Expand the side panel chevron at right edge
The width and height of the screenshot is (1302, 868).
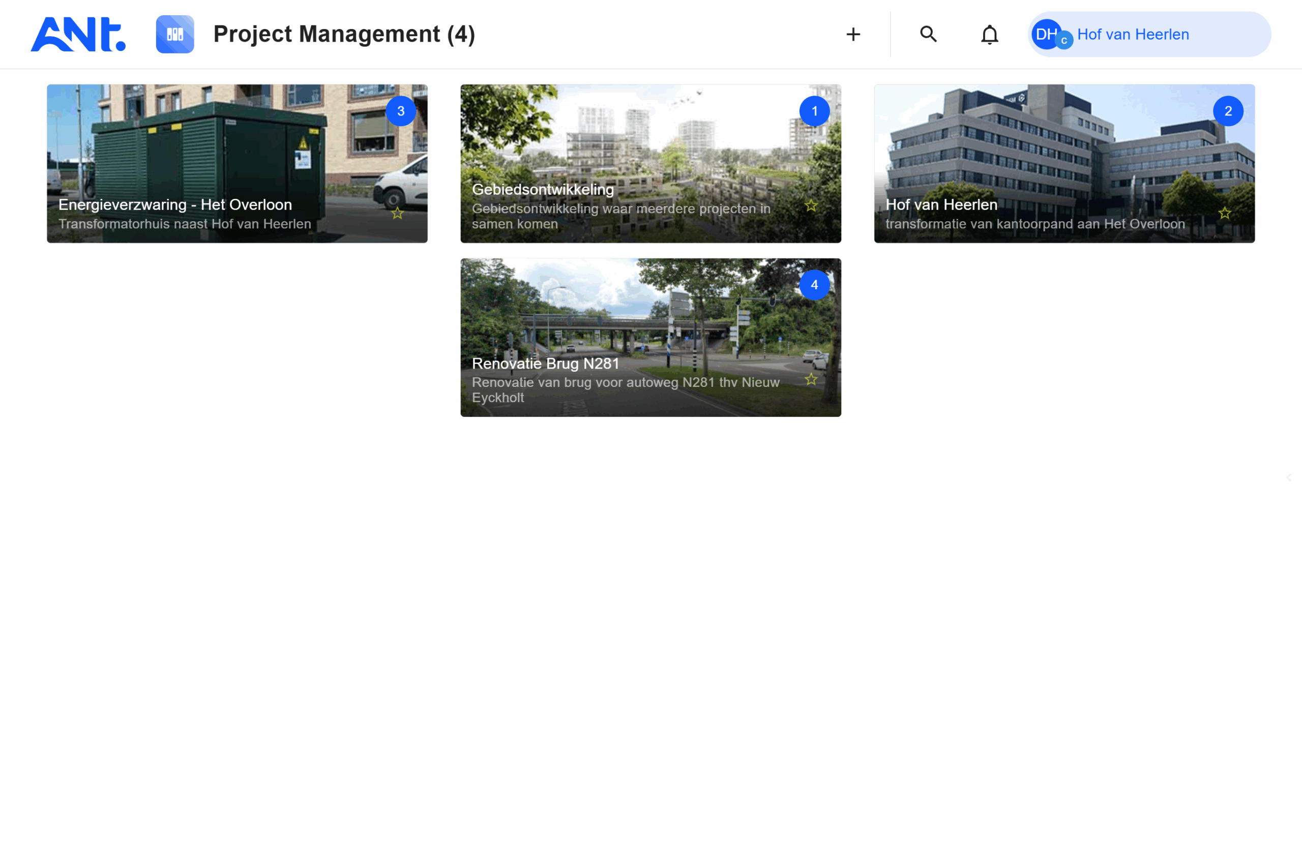(1289, 477)
